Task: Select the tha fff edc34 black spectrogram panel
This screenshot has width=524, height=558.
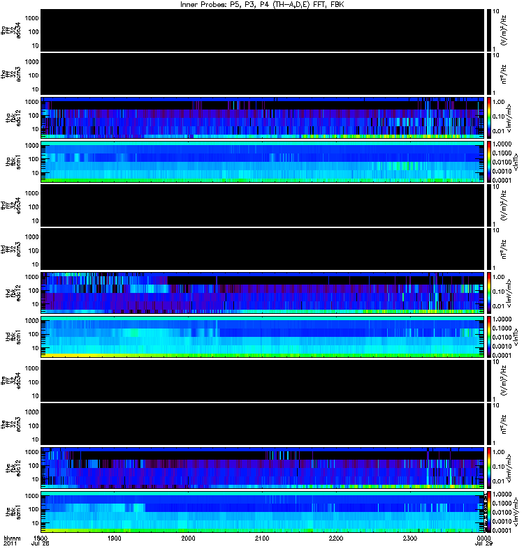Action: [x=263, y=30]
